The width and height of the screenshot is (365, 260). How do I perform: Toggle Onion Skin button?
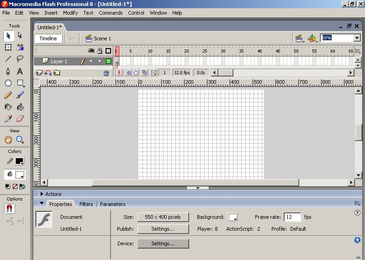[128, 72]
